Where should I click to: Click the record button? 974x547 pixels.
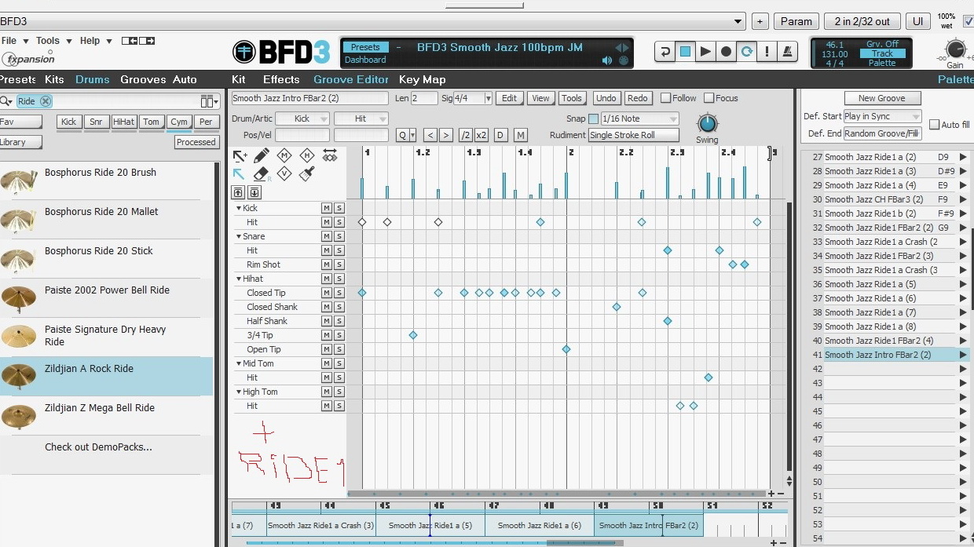[x=726, y=52]
